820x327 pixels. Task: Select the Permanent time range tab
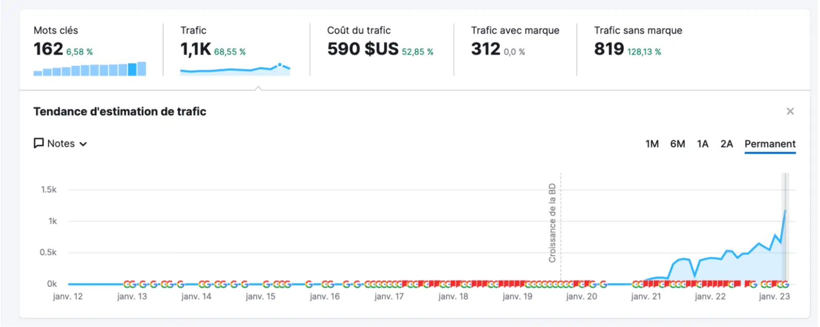[770, 144]
